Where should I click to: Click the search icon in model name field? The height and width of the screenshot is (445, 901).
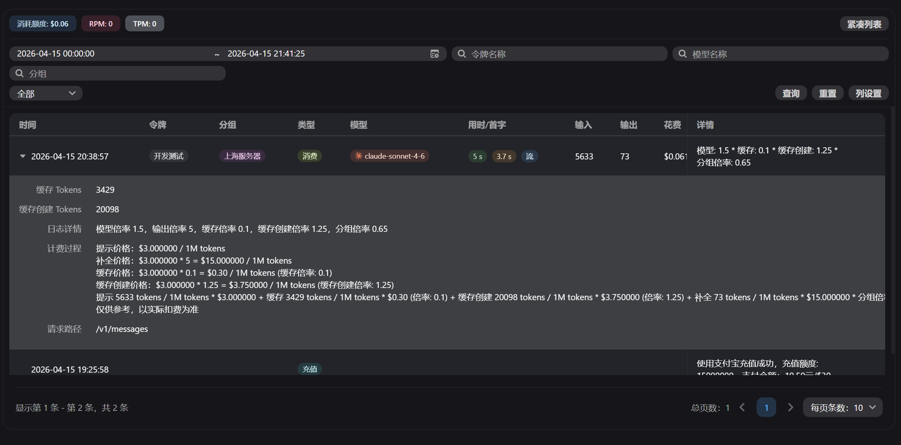[682, 54]
